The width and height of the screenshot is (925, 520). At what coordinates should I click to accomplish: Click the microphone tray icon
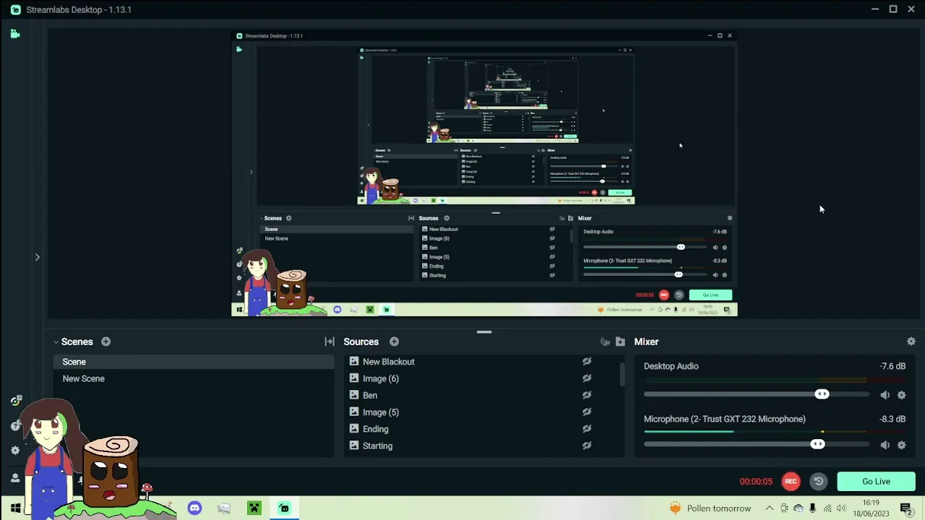pyautogui.click(x=813, y=508)
